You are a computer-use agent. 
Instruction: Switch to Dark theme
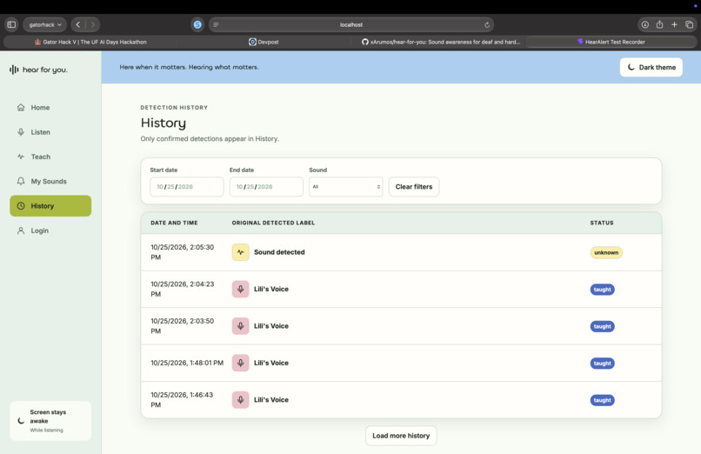tap(651, 67)
